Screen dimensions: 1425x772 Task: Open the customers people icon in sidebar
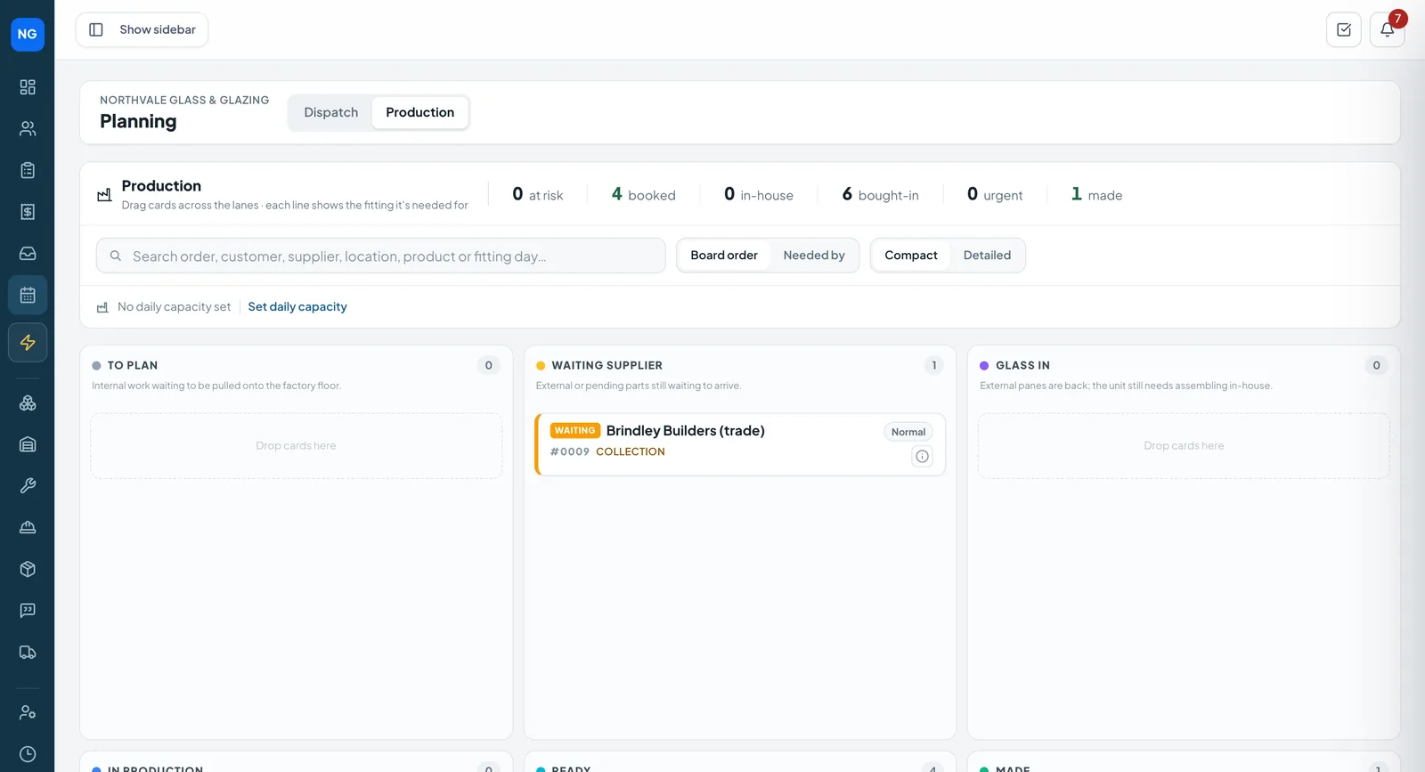28,128
